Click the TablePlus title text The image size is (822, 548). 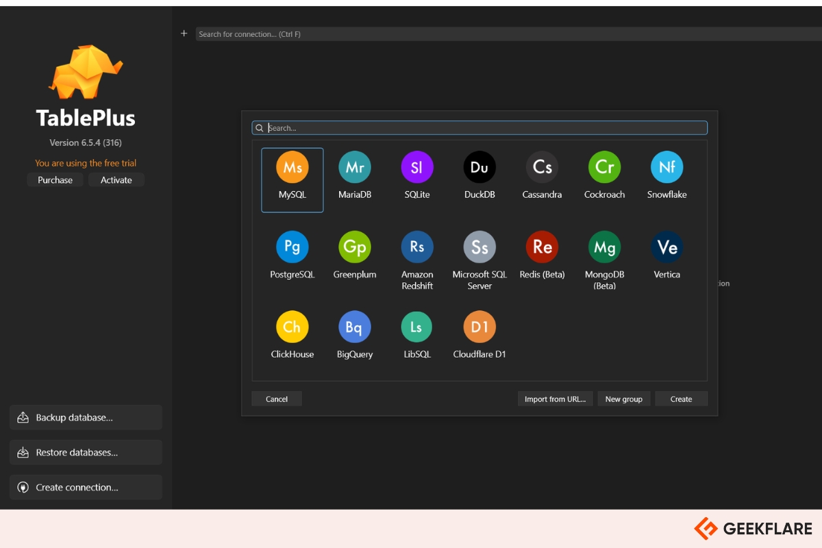(86, 118)
